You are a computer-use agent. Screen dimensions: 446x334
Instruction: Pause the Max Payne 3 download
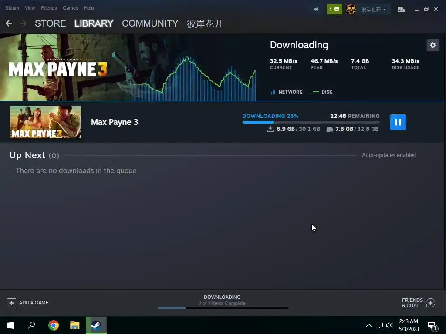398,122
